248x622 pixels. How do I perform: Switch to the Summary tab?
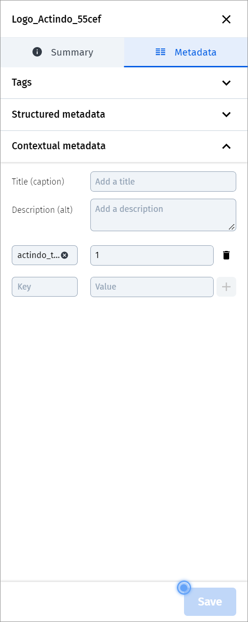click(x=63, y=52)
